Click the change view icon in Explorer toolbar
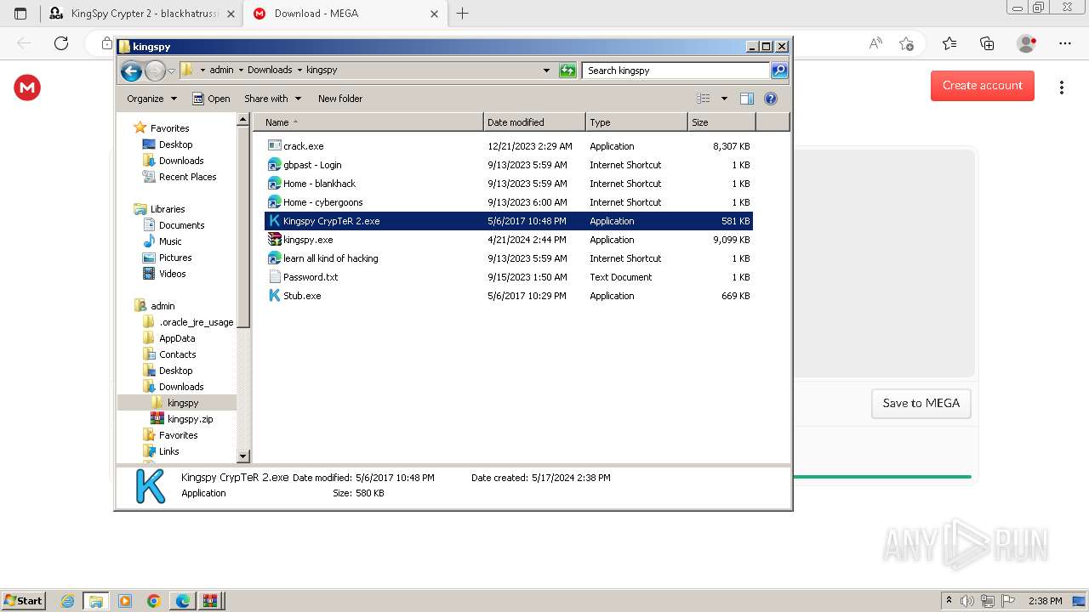The width and height of the screenshot is (1089, 612). (x=704, y=99)
